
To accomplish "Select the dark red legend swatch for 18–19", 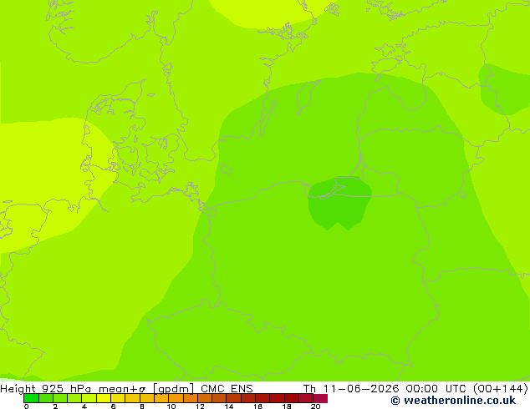I will coord(292,398).
